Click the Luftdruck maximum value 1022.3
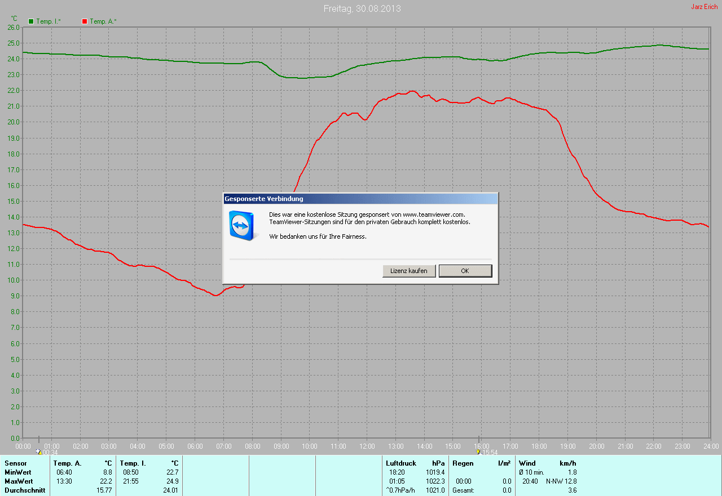Image resolution: width=722 pixels, height=496 pixels. coord(435,481)
